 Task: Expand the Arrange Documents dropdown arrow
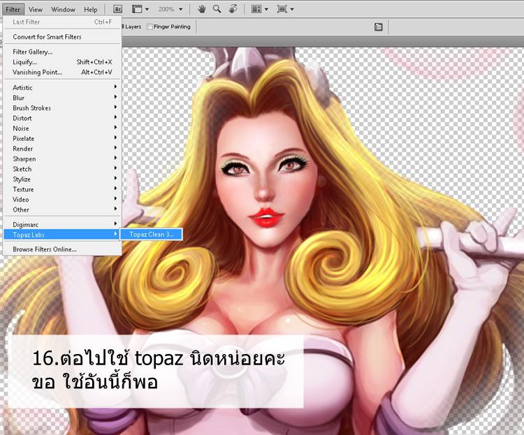[266, 9]
